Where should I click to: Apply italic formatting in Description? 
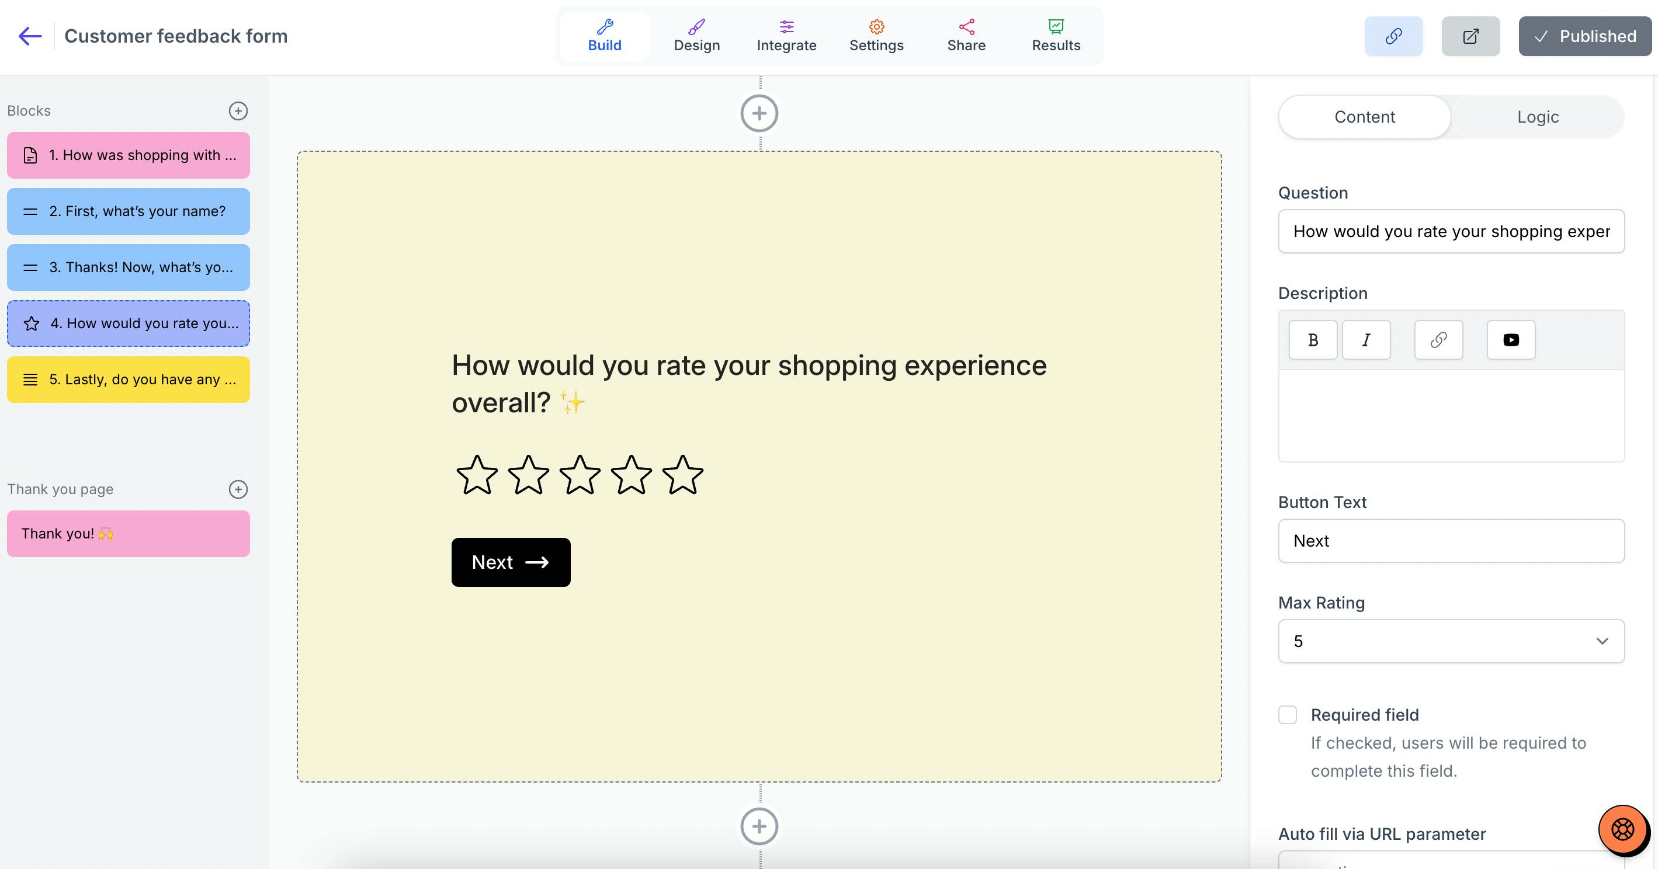coord(1366,340)
